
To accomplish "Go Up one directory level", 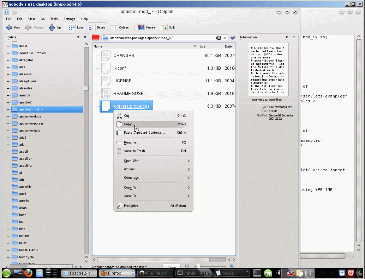I will click(55, 27).
